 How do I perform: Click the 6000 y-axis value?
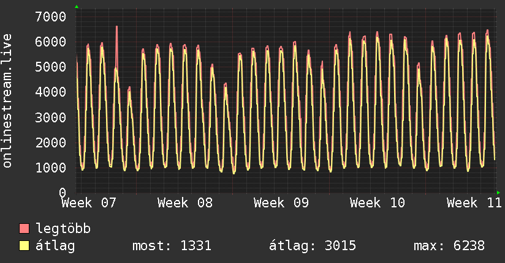click(51, 42)
